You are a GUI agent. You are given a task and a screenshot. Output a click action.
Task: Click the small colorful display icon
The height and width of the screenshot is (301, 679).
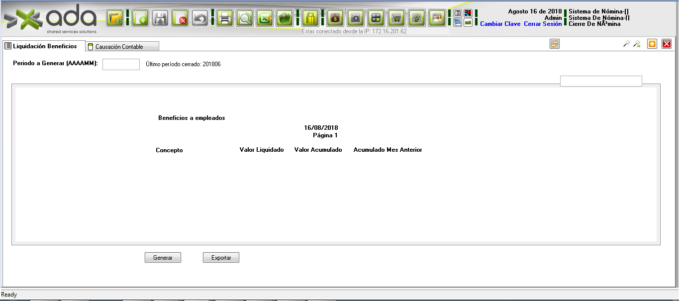[468, 13]
